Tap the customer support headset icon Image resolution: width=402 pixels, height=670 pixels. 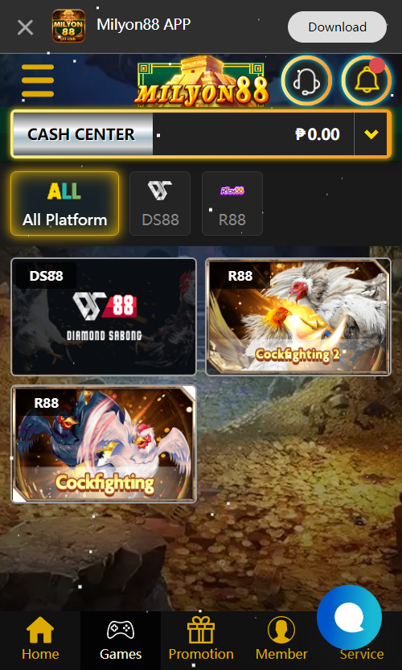click(306, 80)
